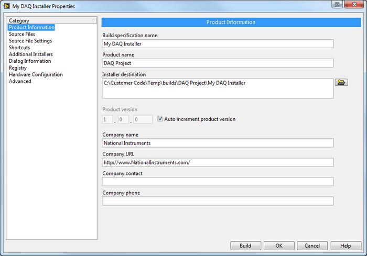This screenshot has width=367, height=256.
Task: Close the installer properties window
Action: tap(354, 4)
